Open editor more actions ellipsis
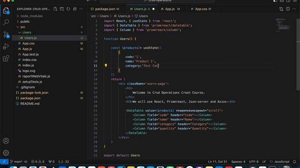300x168 pixels. coord(294,9)
